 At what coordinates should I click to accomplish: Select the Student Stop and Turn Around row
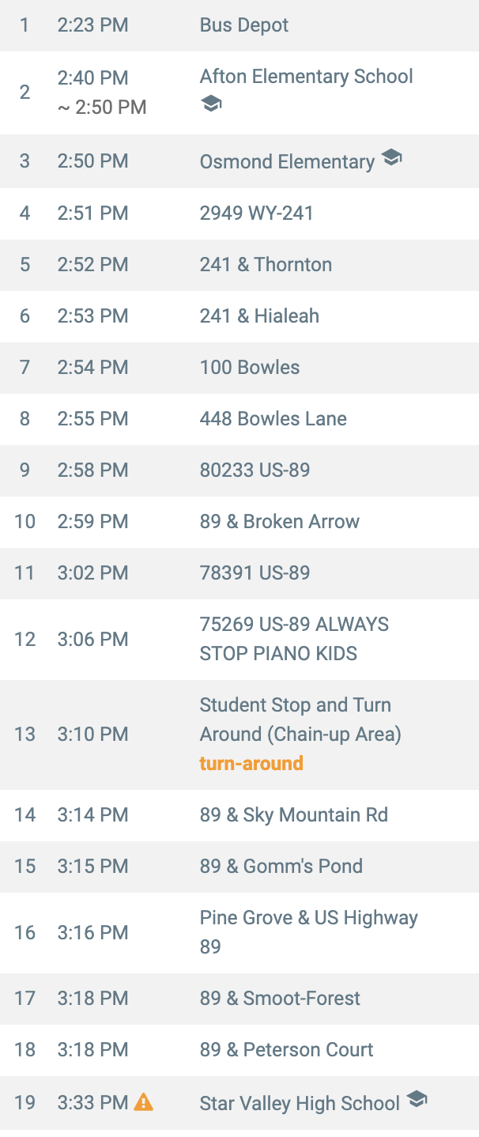point(239,734)
